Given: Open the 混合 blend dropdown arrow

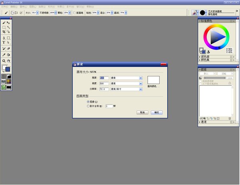Looking at the screenshot, I should [x=112, y=13].
